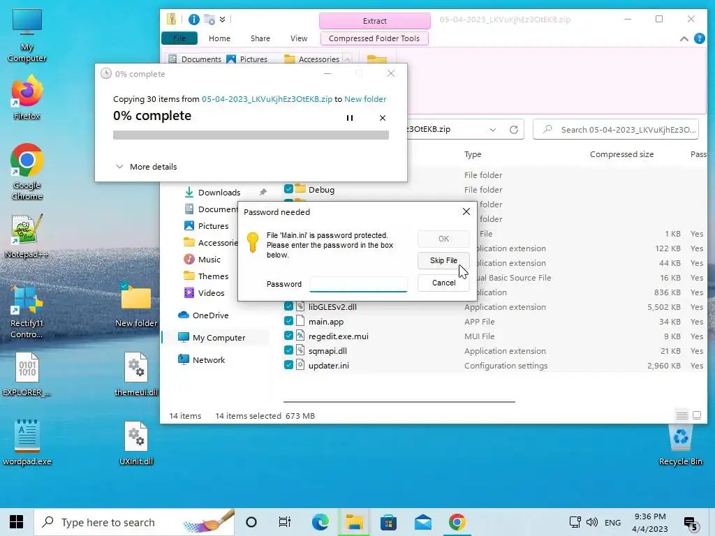The image size is (715, 536).
Task: Switch to the View ribbon tab
Action: point(299,38)
